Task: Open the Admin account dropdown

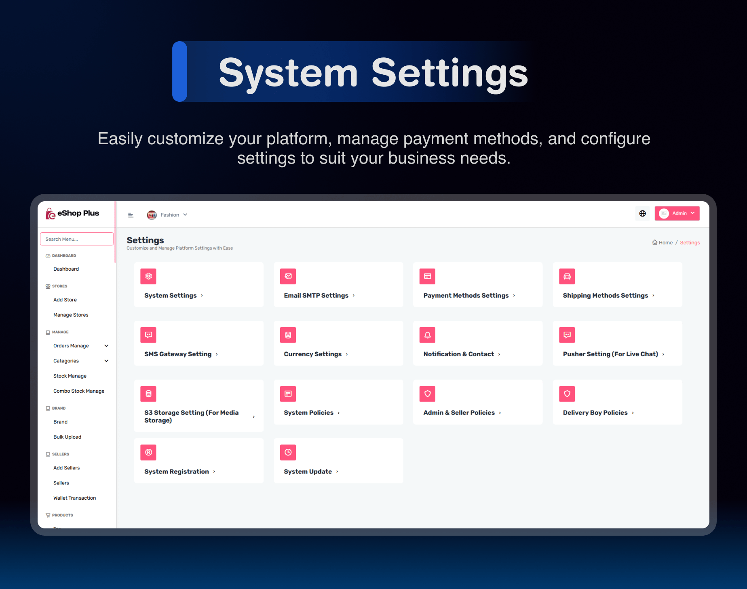Action: (x=677, y=213)
